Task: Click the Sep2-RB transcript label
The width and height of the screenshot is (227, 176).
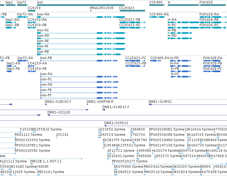Action: 12,25
